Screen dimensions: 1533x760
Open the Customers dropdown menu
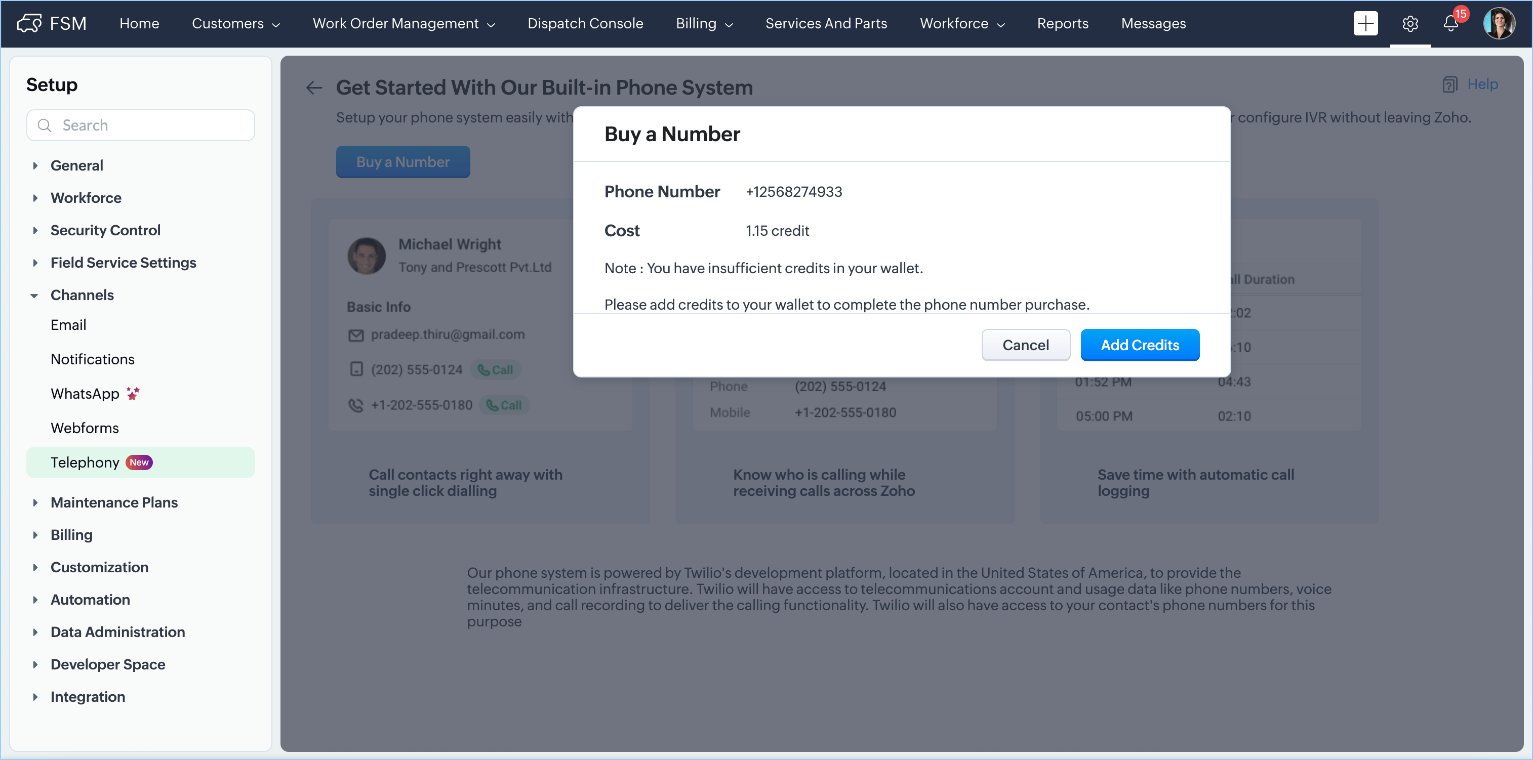[235, 24]
